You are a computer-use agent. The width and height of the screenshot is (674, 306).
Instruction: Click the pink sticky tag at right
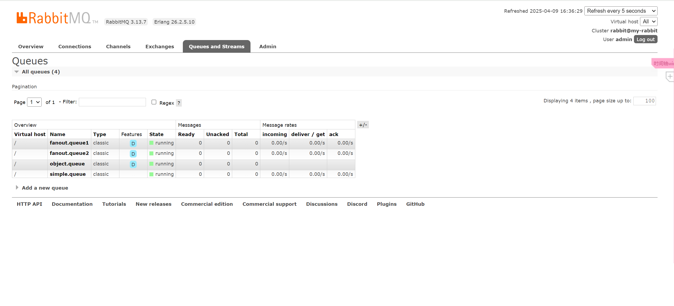(x=663, y=63)
